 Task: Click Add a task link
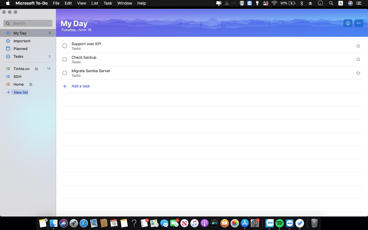[x=81, y=86]
